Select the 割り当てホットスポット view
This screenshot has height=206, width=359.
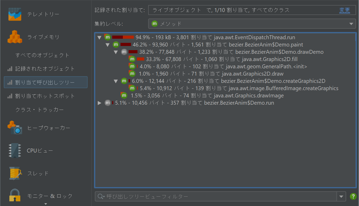click(45, 96)
